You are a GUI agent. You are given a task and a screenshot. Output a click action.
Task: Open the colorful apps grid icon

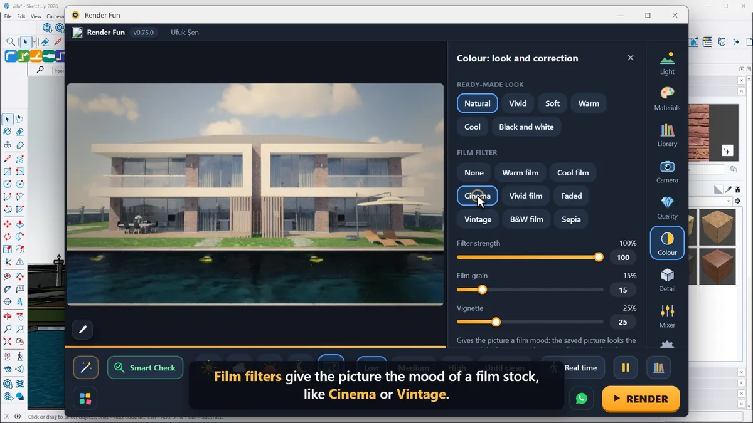click(x=85, y=399)
